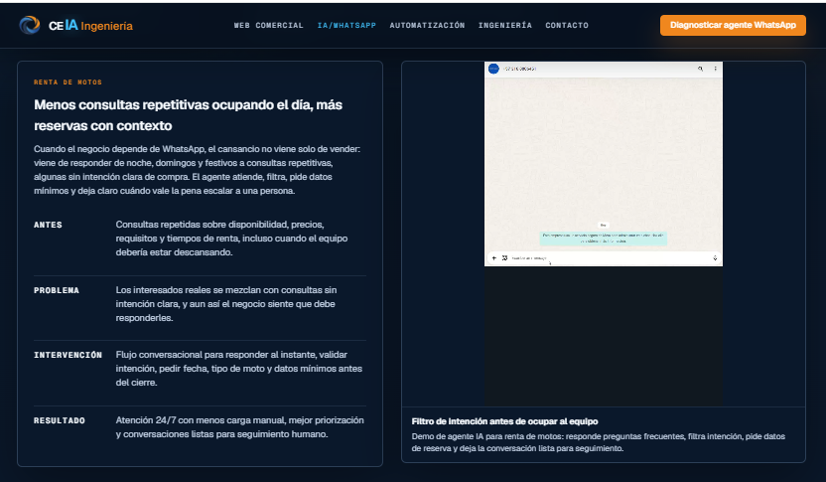Click the paragraph starting 'Flujo conversacional para responder'
Image resolution: width=826 pixels, height=482 pixels.
(x=239, y=369)
